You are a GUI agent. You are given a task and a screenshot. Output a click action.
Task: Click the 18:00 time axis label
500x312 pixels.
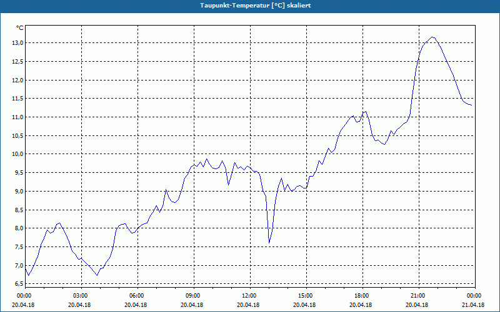pyautogui.click(x=362, y=296)
